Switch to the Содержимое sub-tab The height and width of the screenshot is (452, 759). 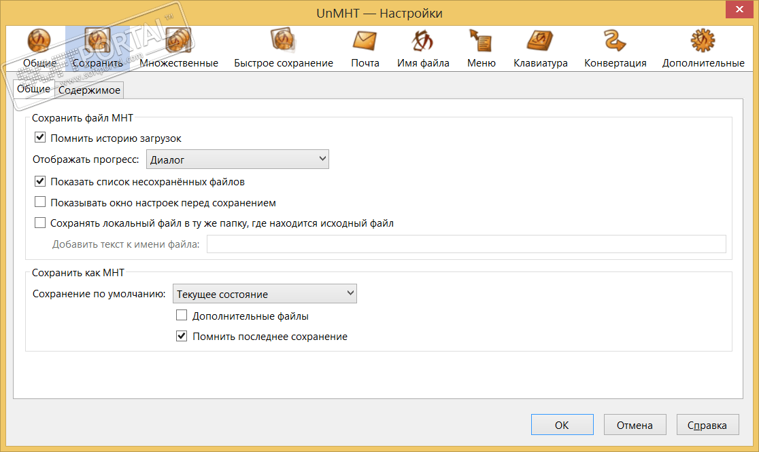[x=89, y=90]
